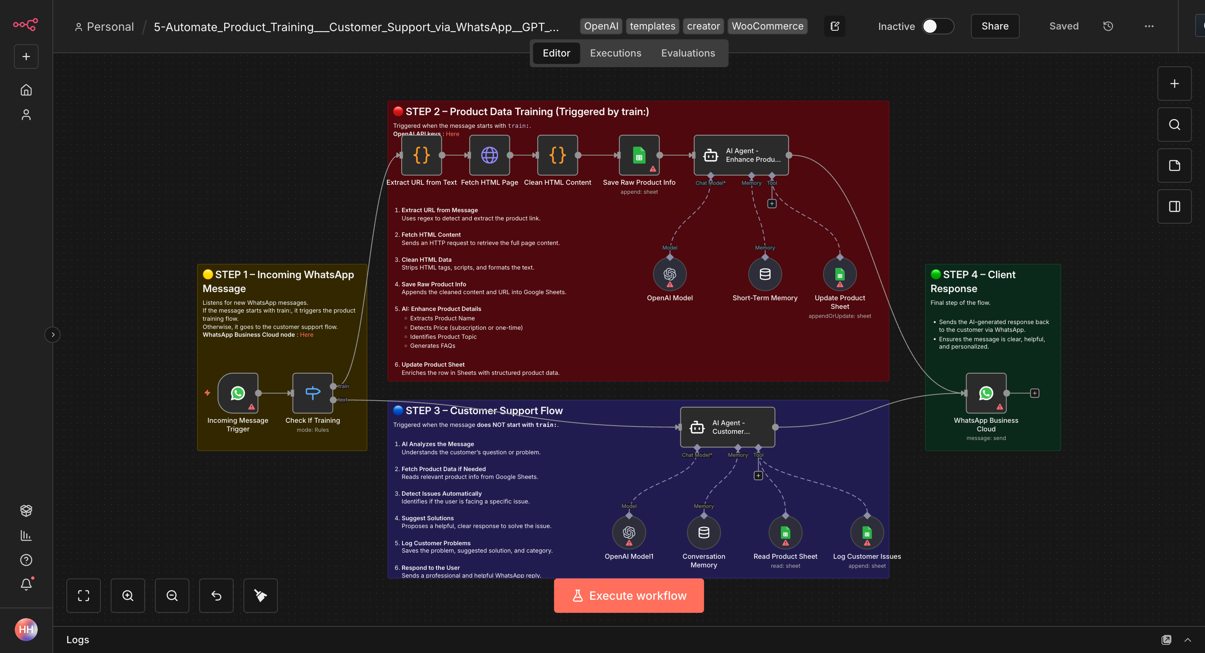Expand the collapsed left sidebar arrow

click(x=53, y=335)
